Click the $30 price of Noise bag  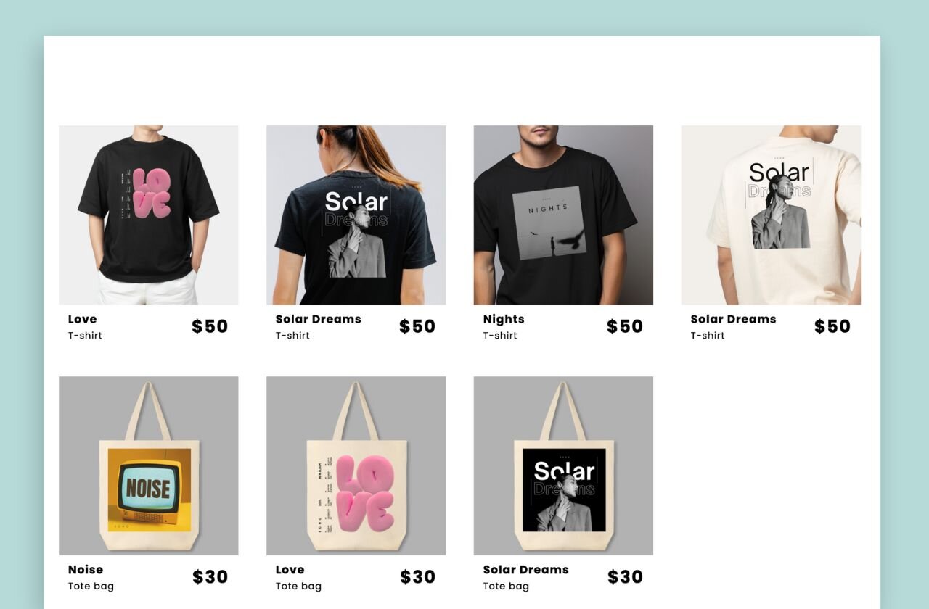(210, 577)
